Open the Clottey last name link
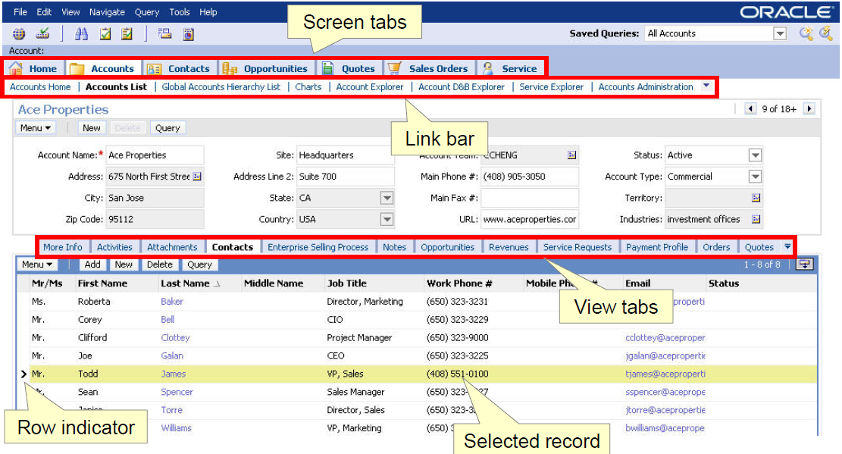This screenshot has height=454, width=842. click(175, 337)
